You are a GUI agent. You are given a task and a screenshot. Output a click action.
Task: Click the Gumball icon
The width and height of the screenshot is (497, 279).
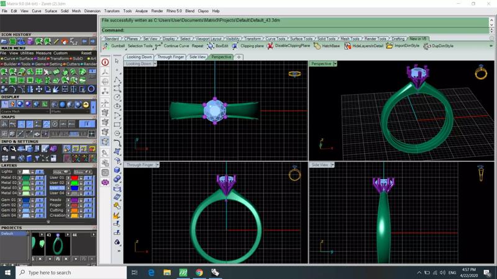point(106,46)
